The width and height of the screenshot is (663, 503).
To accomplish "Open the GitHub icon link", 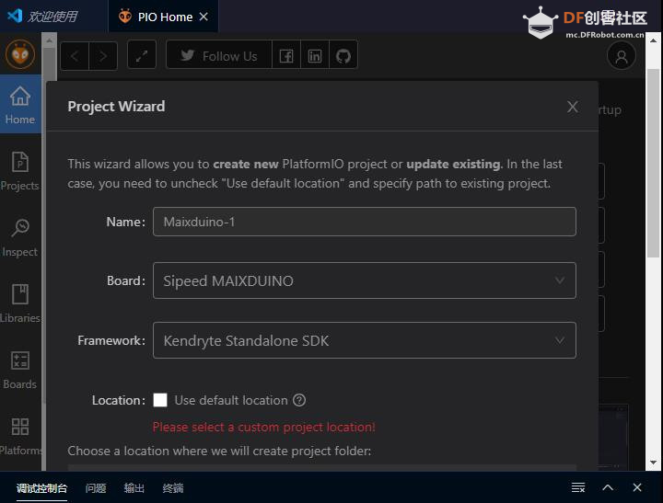I will click(343, 55).
